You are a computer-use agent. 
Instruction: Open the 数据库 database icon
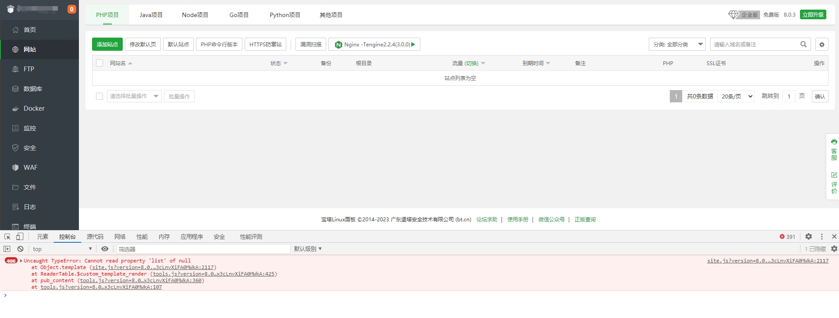[15, 89]
